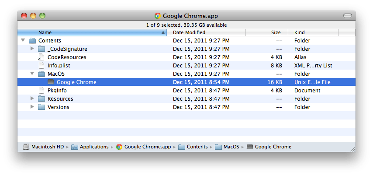Click the Document kind cell for PkgInfo
The height and width of the screenshot is (176, 373).
(x=307, y=91)
